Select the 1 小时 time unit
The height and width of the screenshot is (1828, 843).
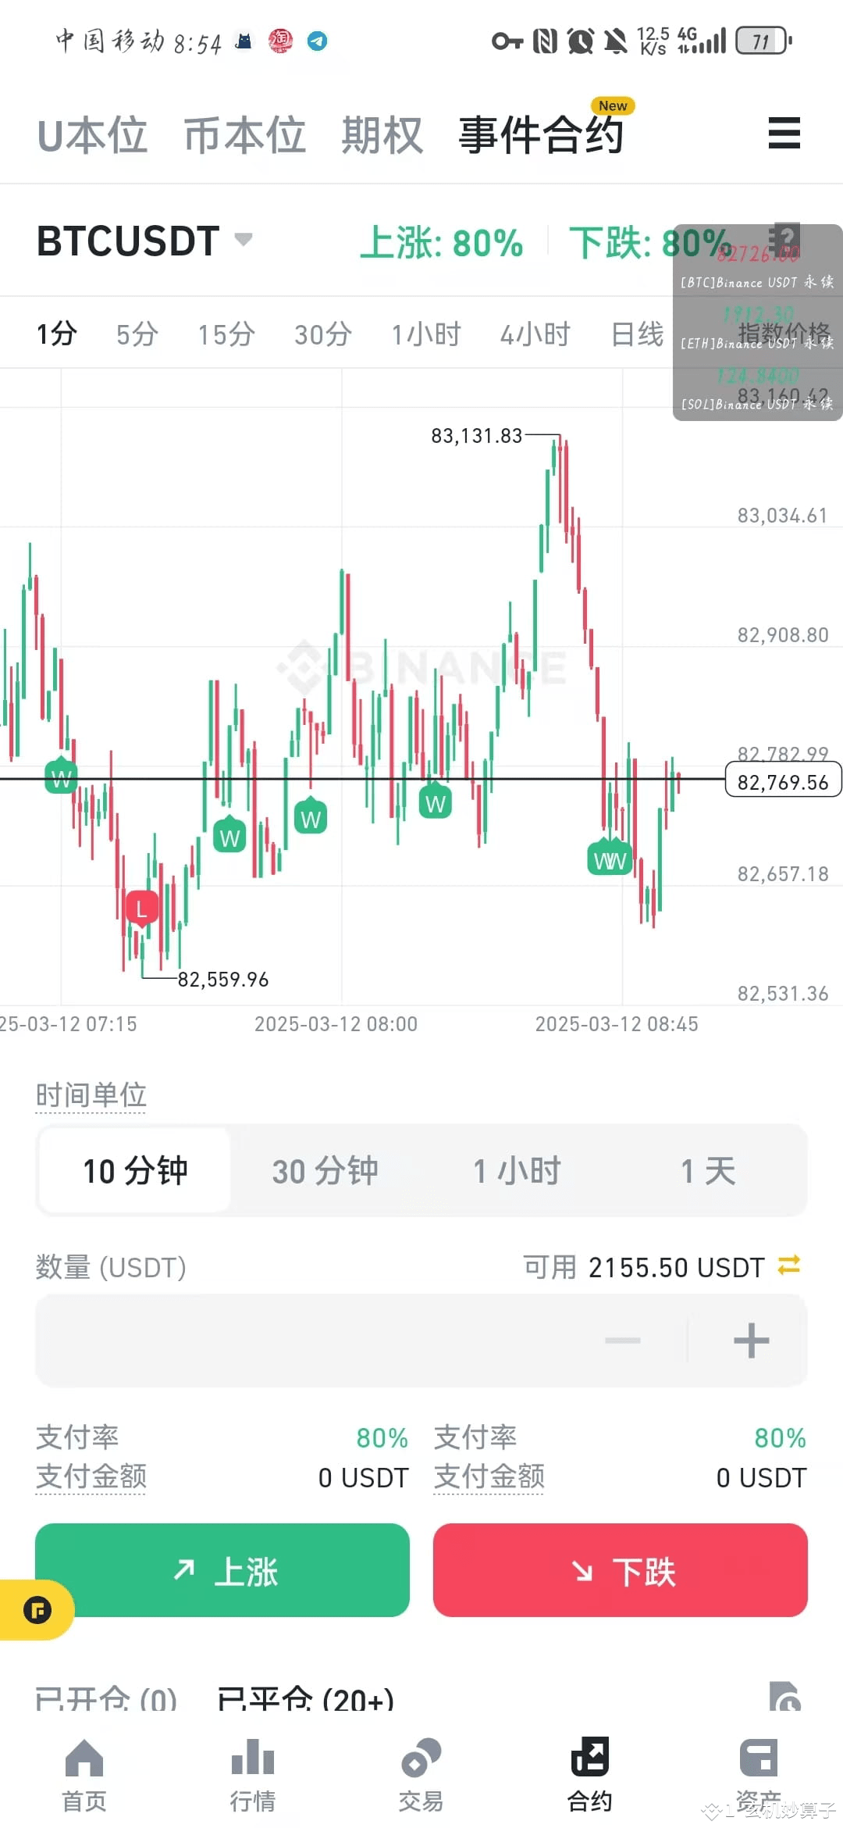click(516, 1170)
